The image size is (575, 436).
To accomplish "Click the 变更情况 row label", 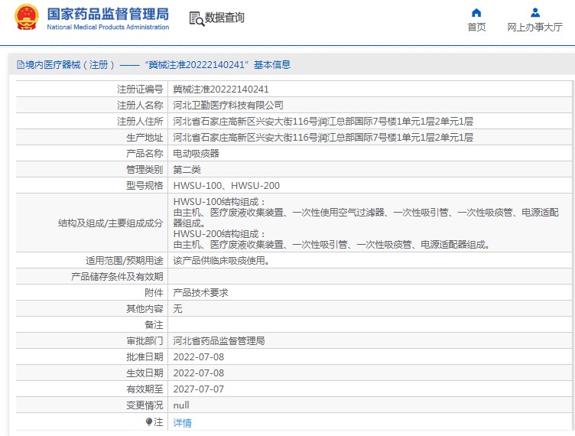I will [145, 405].
